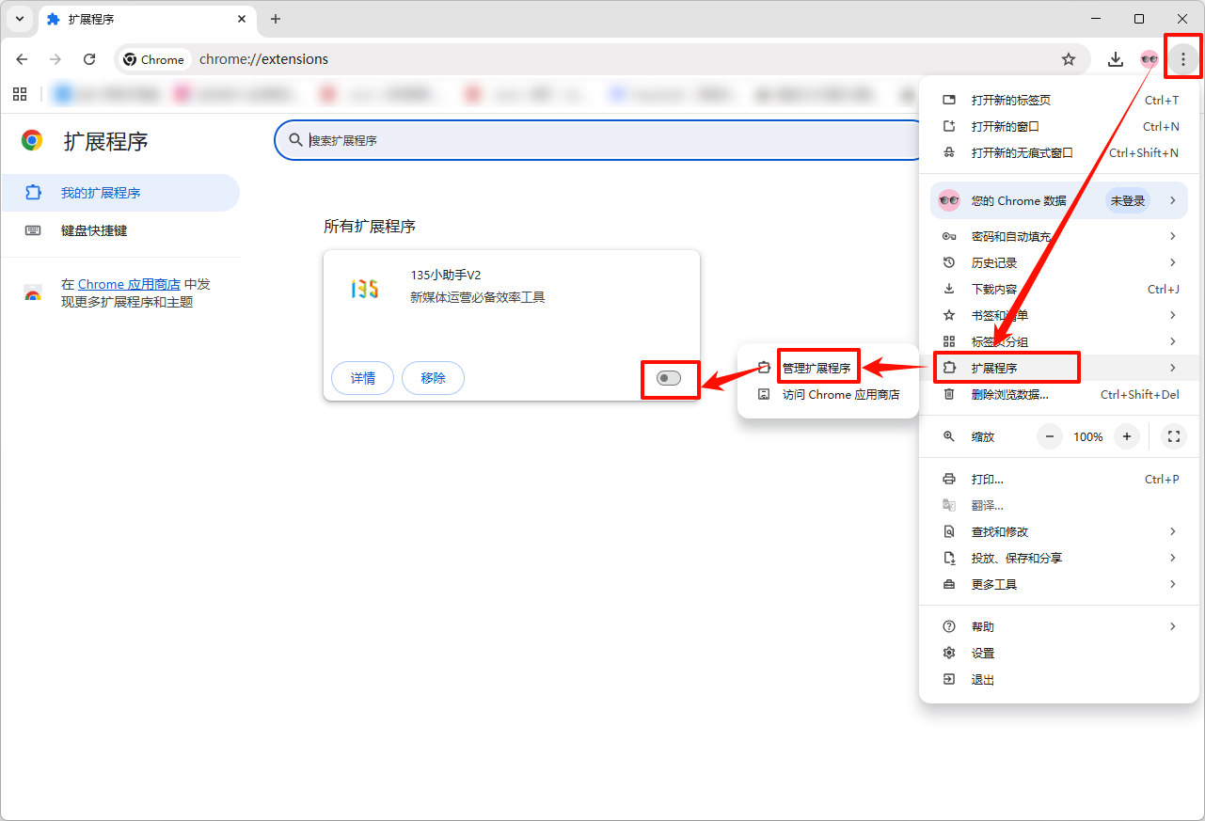Image resolution: width=1205 pixels, height=821 pixels.
Task: Open the apps grid icon in bookmarks bar
Action: (20, 94)
